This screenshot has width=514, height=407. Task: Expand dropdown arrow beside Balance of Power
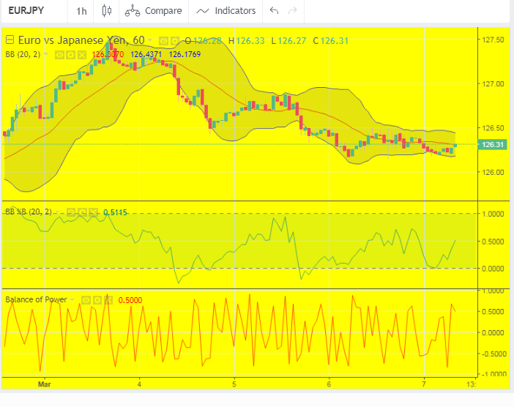[x=72, y=299]
